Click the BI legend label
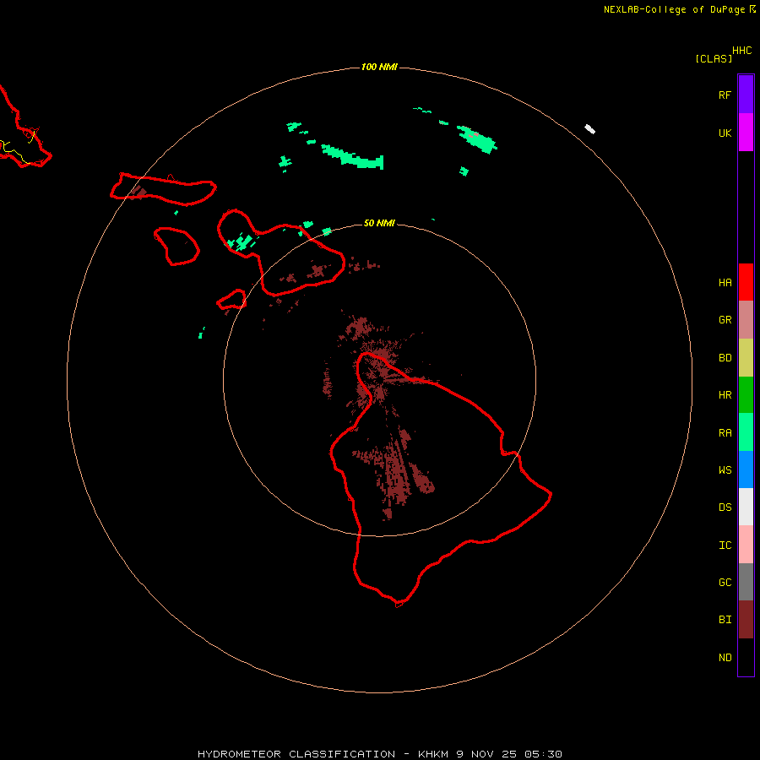Screen dimensions: 760x760 click(725, 620)
